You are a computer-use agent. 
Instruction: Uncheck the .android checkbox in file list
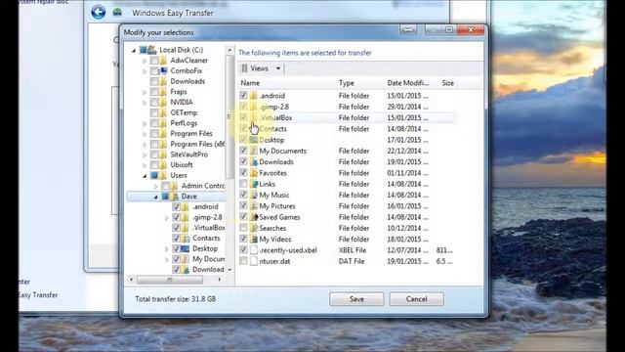point(243,96)
